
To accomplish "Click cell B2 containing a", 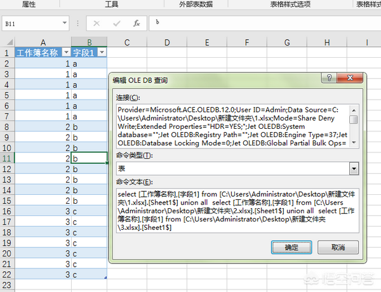I will [x=89, y=63].
